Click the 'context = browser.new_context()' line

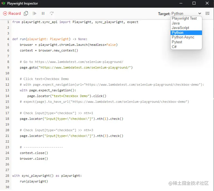49,50
